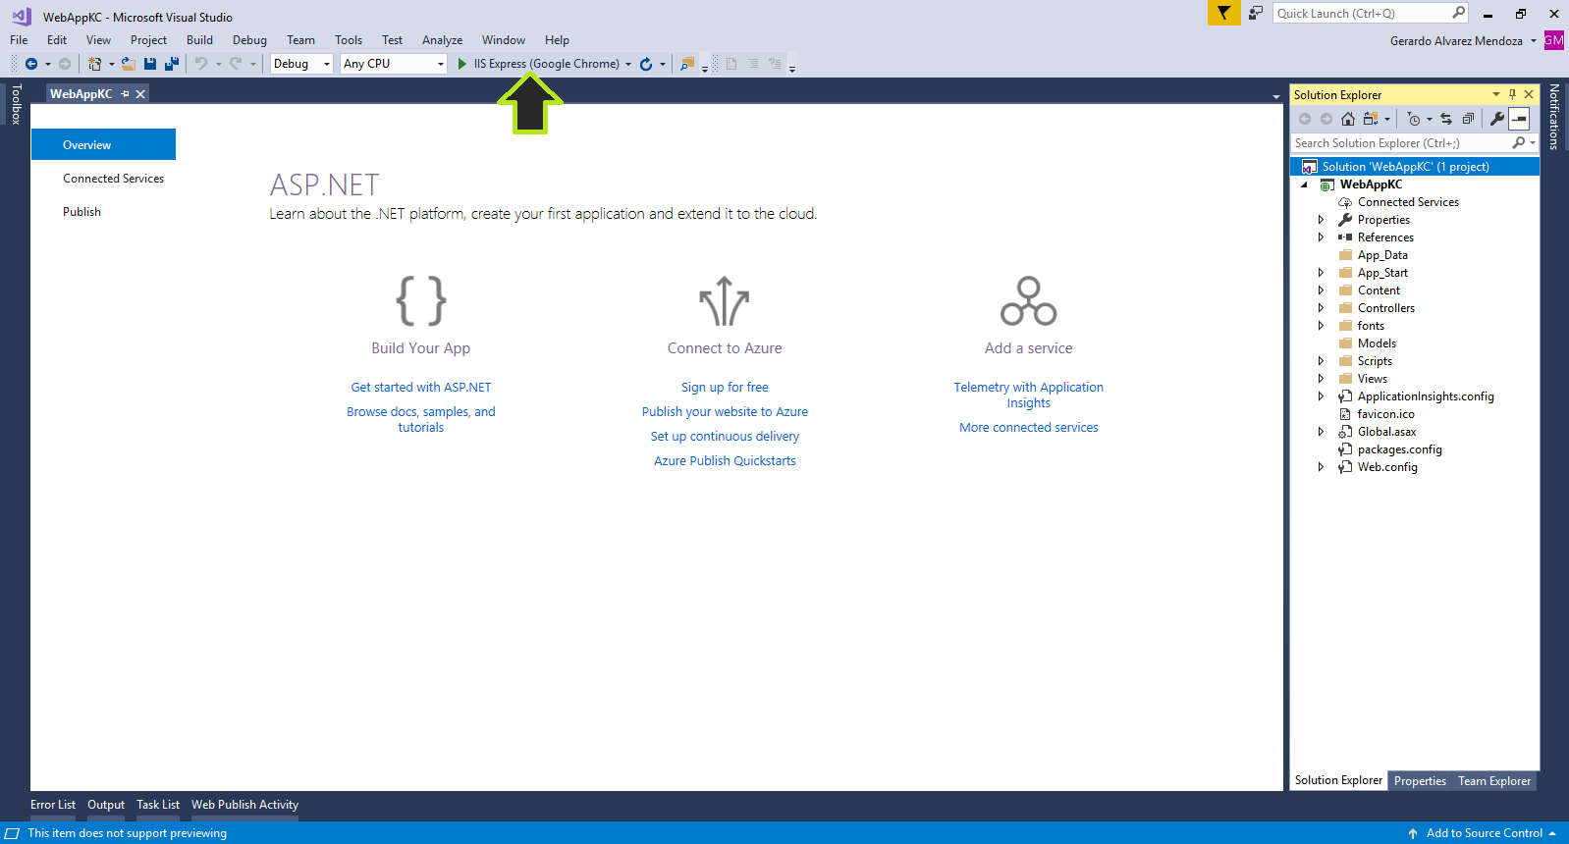Select the Connected Services page tab
The image size is (1569, 844).
point(113,179)
